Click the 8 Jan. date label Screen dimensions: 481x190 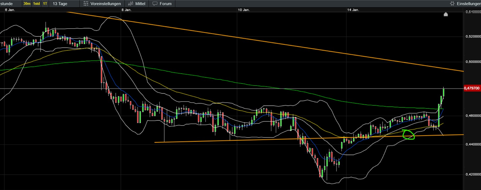126,10
